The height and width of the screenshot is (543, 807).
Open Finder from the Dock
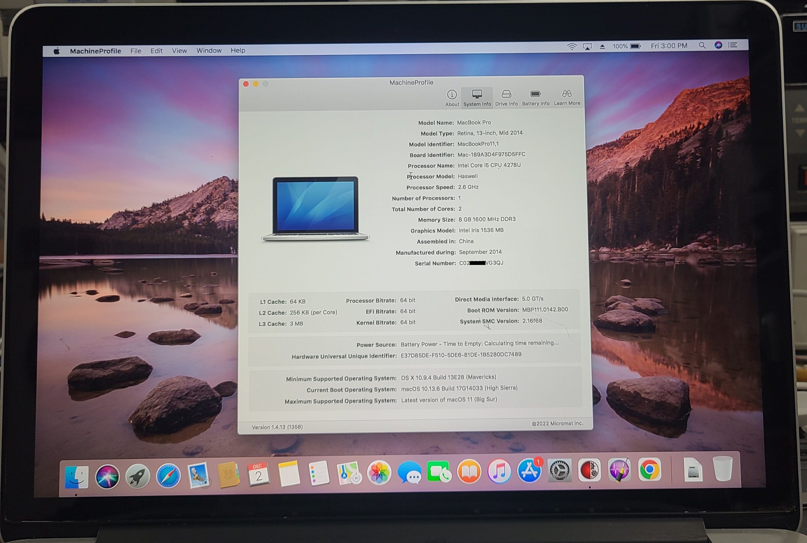77,477
